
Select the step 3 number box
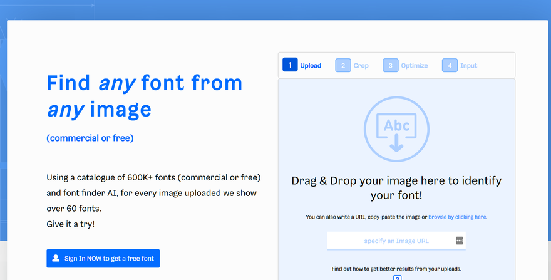tap(391, 65)
